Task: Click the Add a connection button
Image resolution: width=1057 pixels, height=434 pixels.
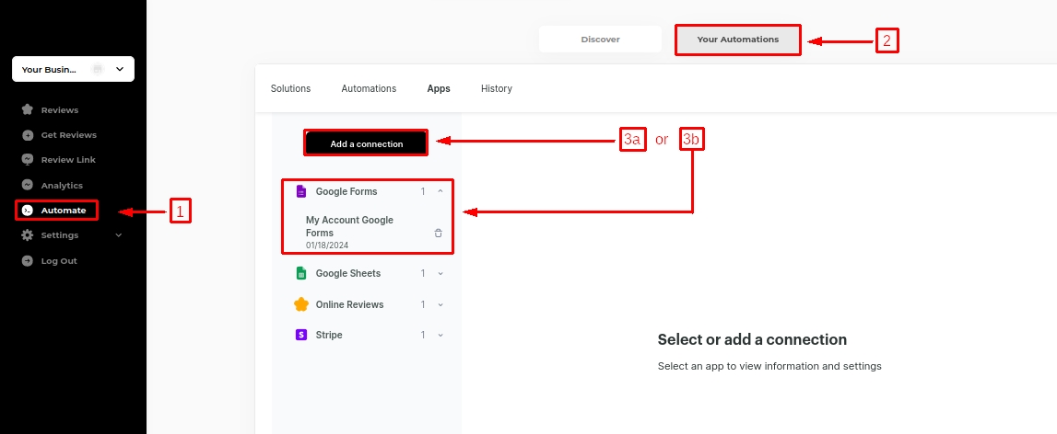Action: pos(366,143)
